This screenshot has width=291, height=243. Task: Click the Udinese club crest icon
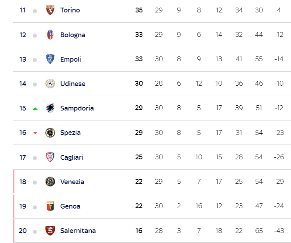(x=50, y=84)
